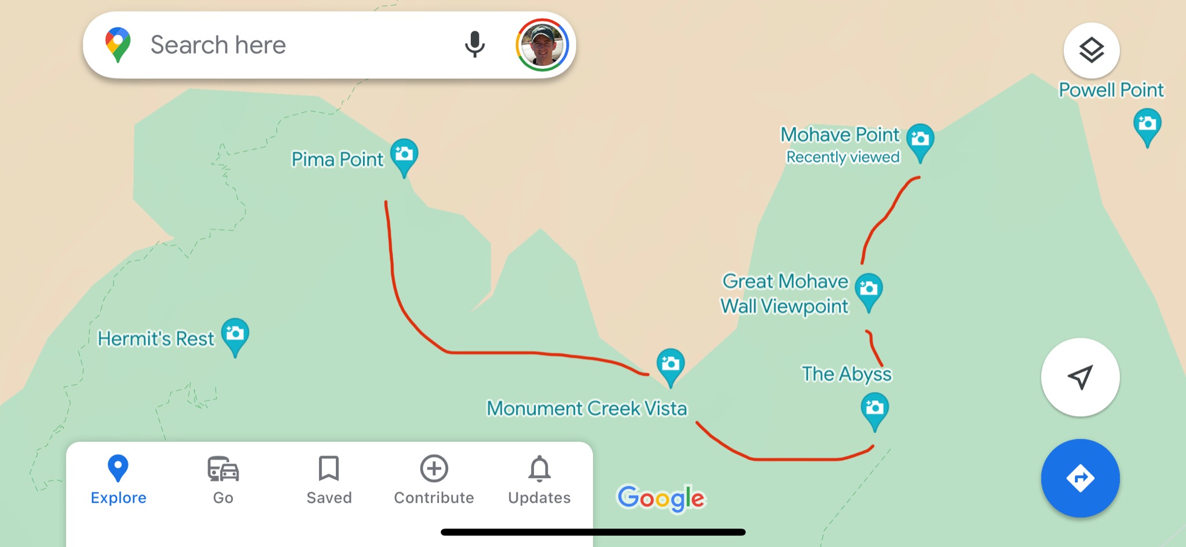Switch to the Explore tab
1186x547 pixels.
(x=118, y=481)
